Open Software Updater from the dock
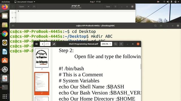The height and width of the screenshot is (101, 181). coord(5,69)
